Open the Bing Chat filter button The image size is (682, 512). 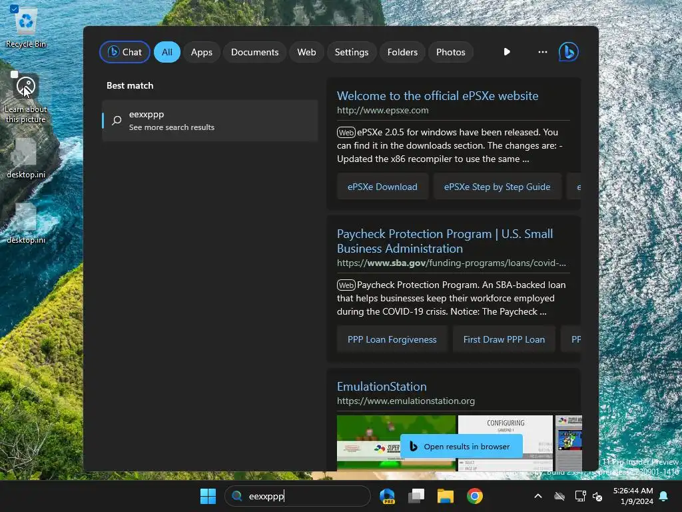(x=125, y=52)
